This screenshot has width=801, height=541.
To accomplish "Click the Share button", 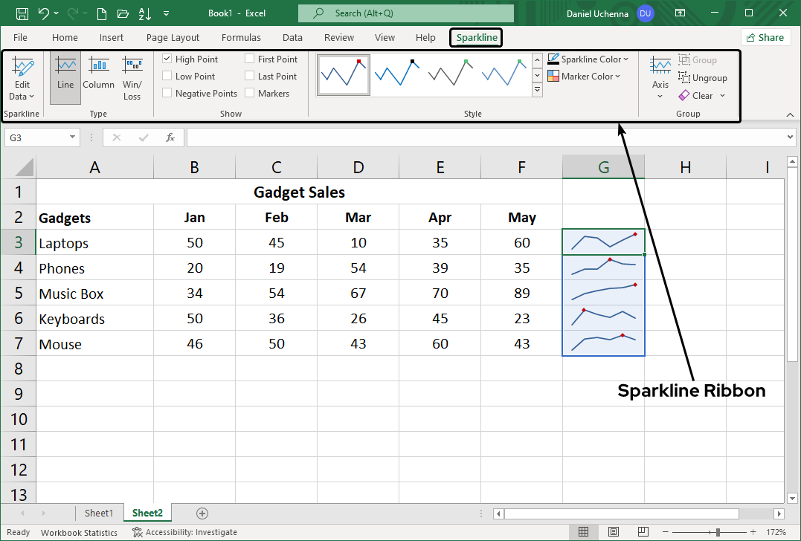I will coord(765,36).
